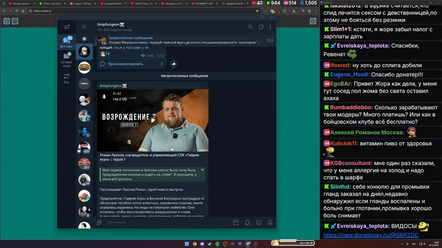Select the 'ПРИВАТОЧКА' folder

click(x=67, y=60)
